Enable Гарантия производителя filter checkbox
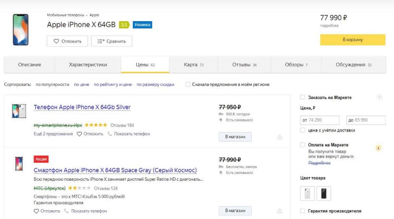 coord(302,211)
